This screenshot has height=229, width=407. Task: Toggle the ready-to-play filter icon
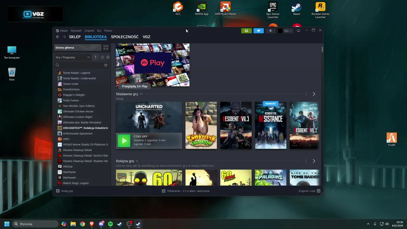[108, 57]
